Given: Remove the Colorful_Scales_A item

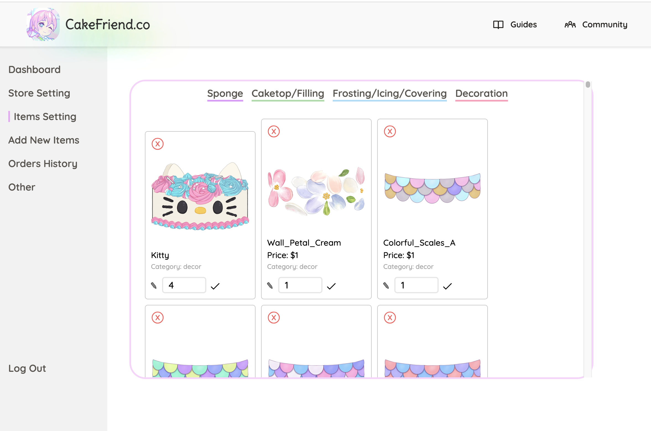Looking at the screenshot, I should [390, 131].
